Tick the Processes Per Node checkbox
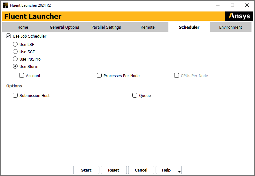Image resolution: width=255 pixels, height=176 pixels. click(99, 76)
